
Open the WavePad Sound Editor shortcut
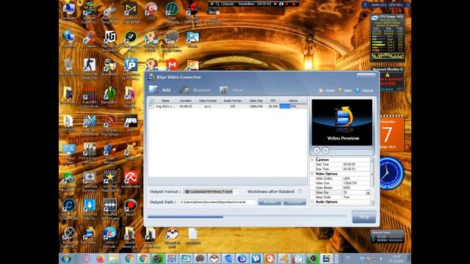point(110,210)
